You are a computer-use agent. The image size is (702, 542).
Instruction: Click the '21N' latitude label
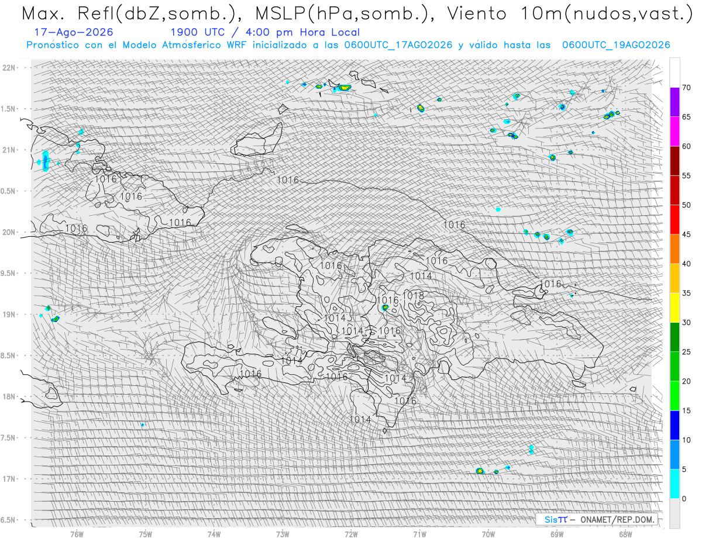coord(9,150)
